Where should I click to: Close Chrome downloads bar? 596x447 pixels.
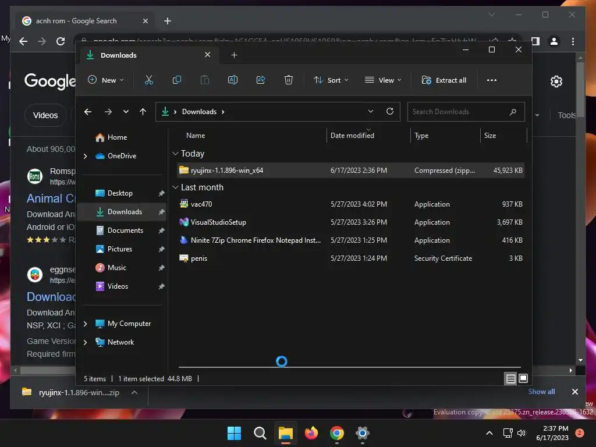pyautogui.click(x=574, y=392)
